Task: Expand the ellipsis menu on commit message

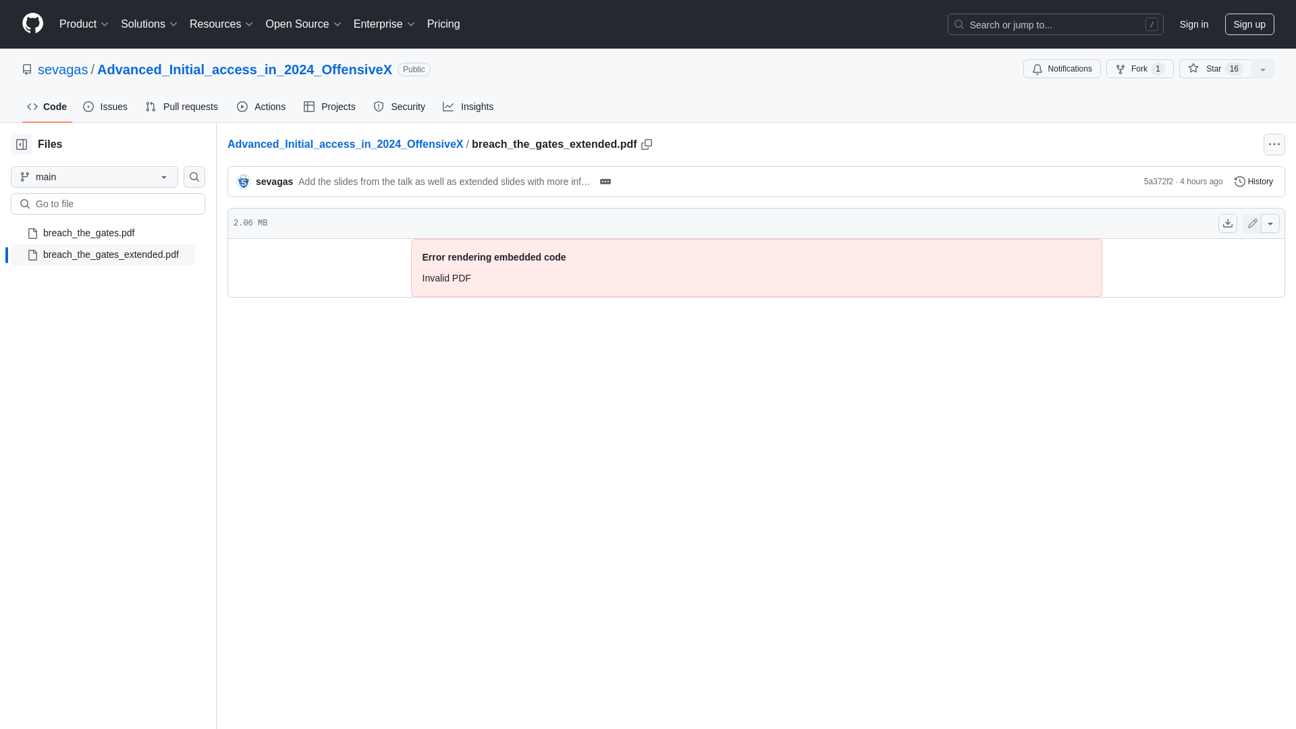Action: click(x=605, y=182)
